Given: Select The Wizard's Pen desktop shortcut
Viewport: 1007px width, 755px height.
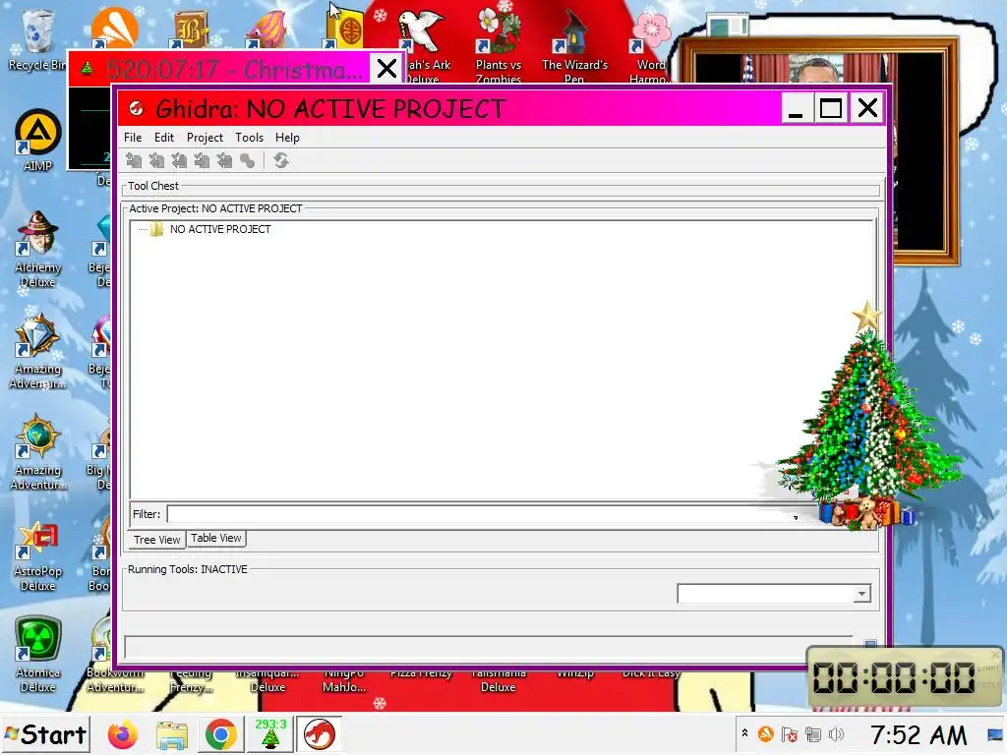Looking at the screenshot, I should click(x=574, y=43).
